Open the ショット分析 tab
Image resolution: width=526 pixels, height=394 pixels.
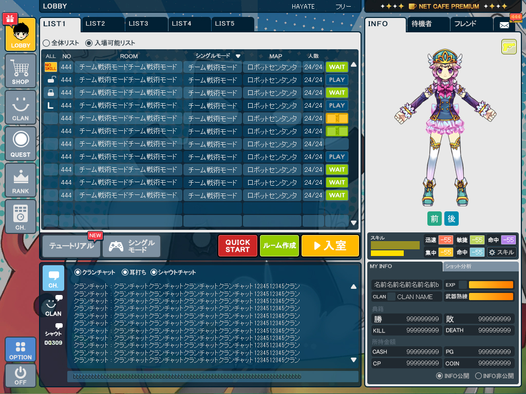tap(480, 267)
